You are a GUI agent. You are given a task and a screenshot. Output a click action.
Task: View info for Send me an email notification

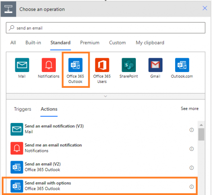(192, 149)
